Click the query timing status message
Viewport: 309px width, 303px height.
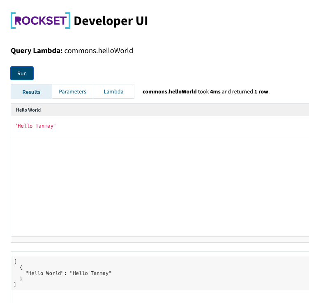[x=206, y=91]
